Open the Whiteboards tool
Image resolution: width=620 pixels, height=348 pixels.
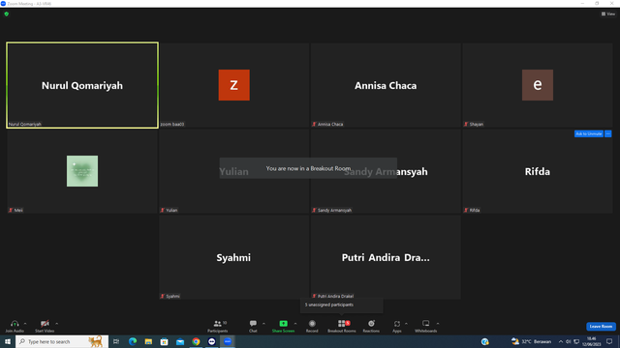point(426,327)
